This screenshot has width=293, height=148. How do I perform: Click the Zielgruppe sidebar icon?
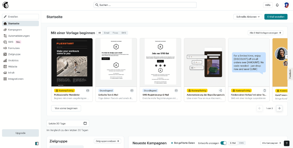click(x=5, y=54)
